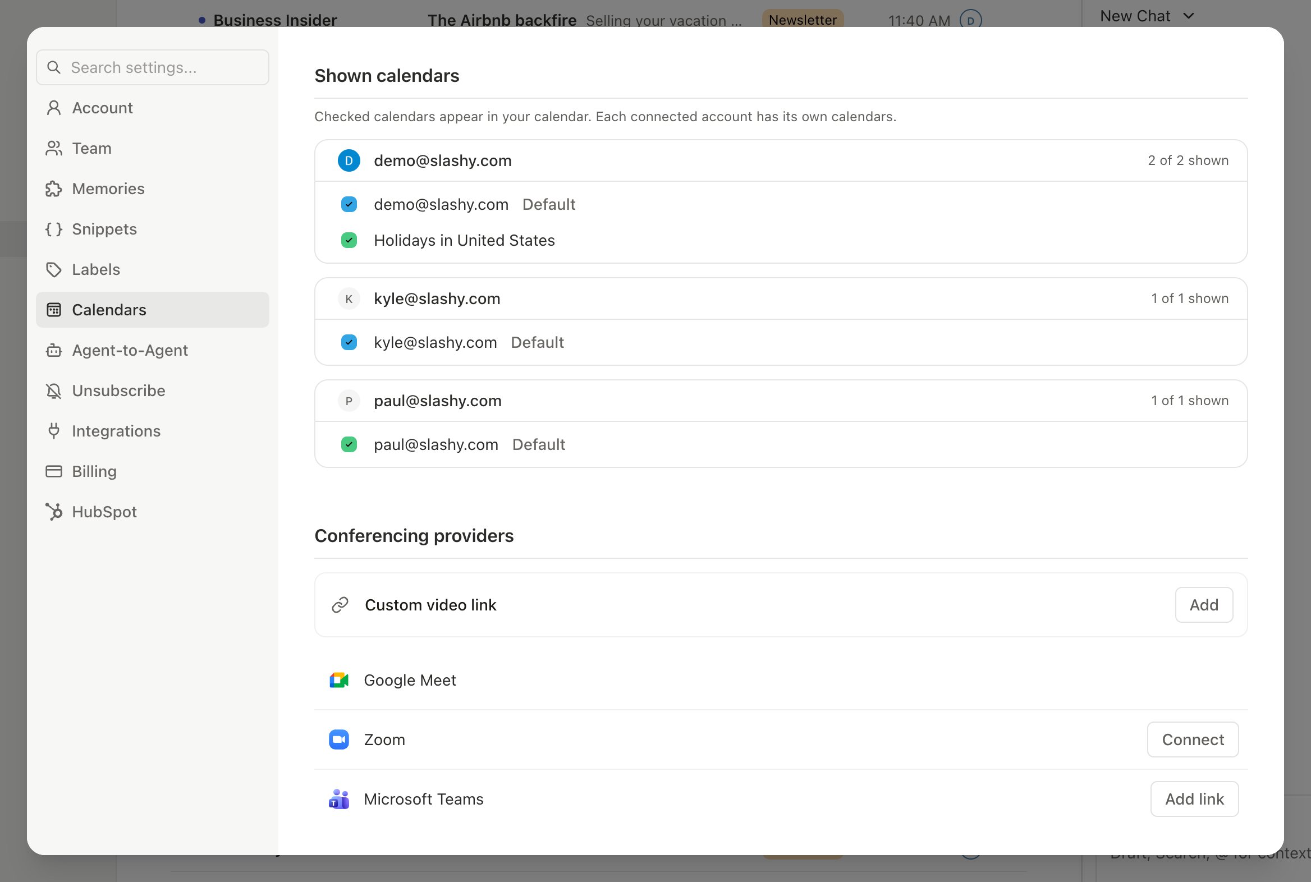The width and height of the screenshot is (1311, 882).
Task: Click the Labels tag icon
Action: [x=53, y=270]
